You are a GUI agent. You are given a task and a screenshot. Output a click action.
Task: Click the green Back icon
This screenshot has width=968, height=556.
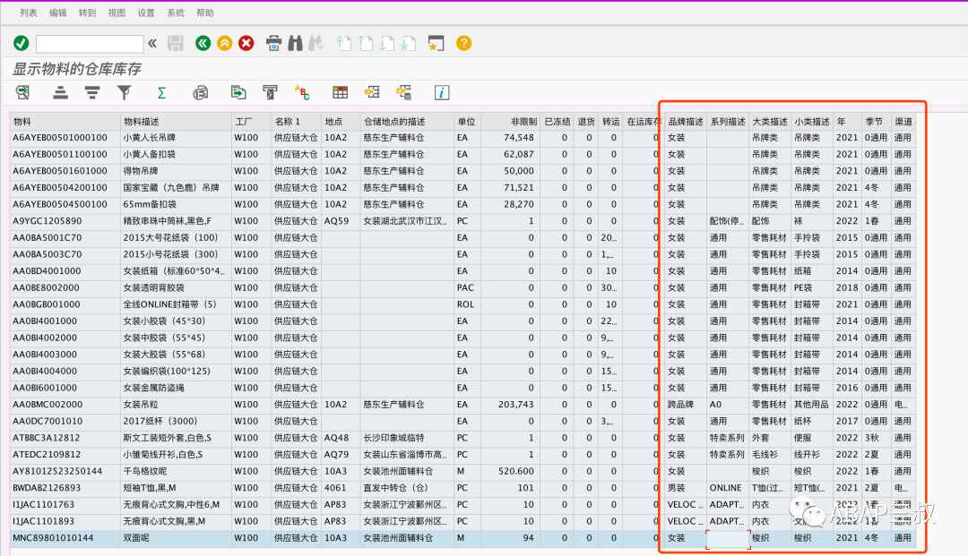203,43
